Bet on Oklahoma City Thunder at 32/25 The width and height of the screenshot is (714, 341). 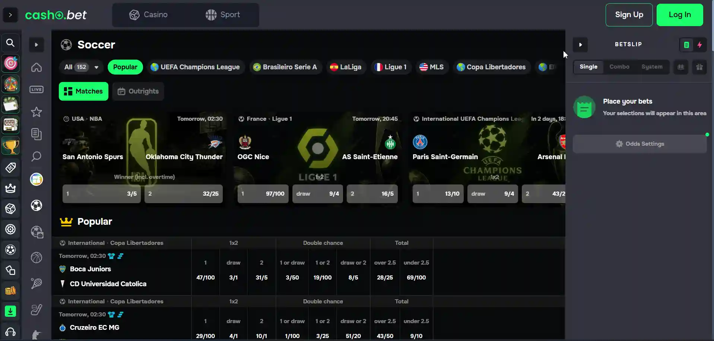tap(184, 194)
